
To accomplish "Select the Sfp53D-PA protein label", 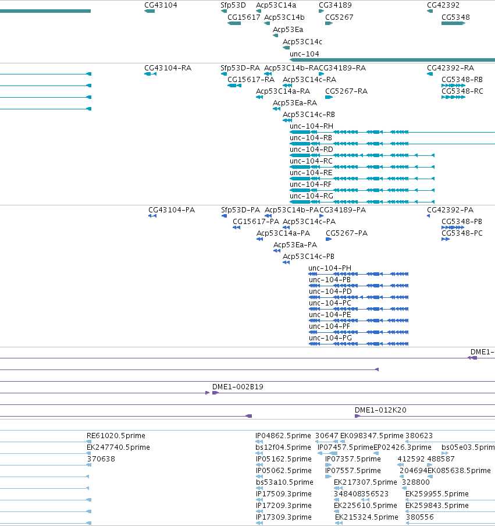I will (240, 210).
